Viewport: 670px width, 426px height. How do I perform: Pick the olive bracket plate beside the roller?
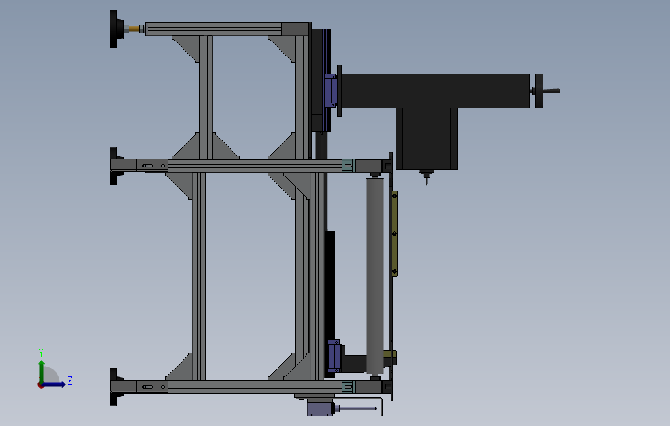click(x=395, y=233)
